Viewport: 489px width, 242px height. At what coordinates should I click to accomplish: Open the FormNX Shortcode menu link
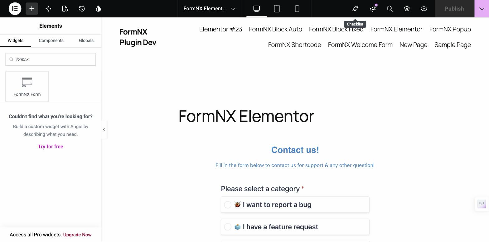[294, 45]
